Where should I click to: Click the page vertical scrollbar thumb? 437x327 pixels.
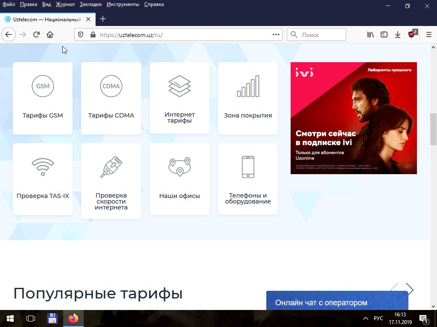pos(433,129)
